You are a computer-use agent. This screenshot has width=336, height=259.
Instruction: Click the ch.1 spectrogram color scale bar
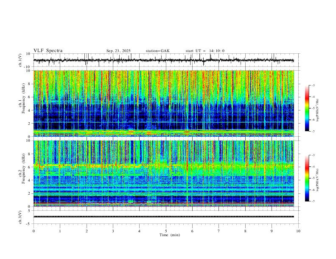[x=307, y=108]
